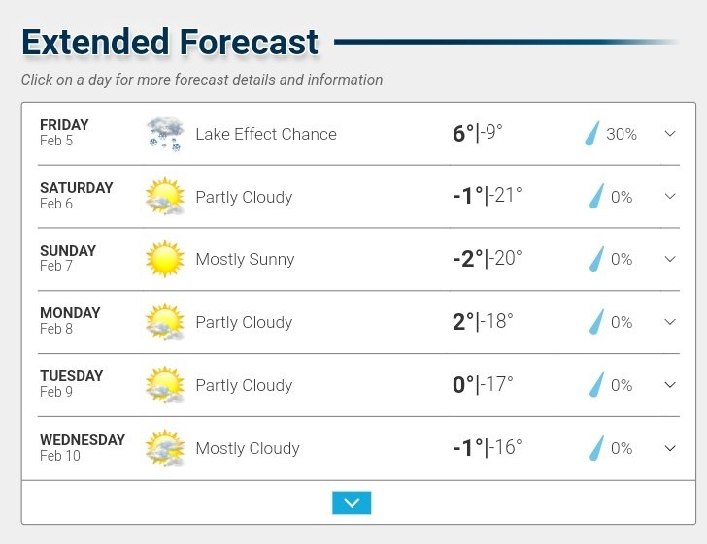Viewport: 707px width, 544px height.
Task: Click Monday's partly cloudy icon
Action: point(165,322)
